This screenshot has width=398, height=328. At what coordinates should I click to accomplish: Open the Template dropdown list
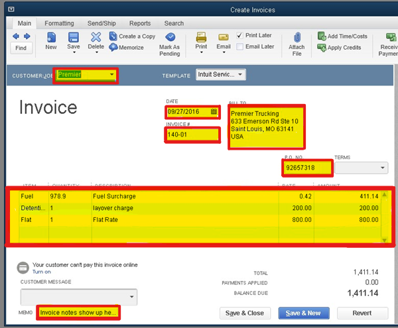[x=239, y=75]
